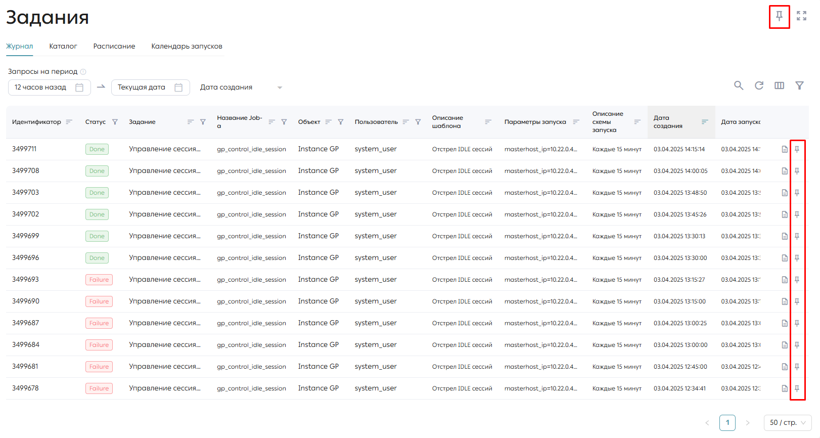Screen dimensions: 820x438
Task: Pin row with job 3499711
Action: pyautogui.click(x=797, y=149)
